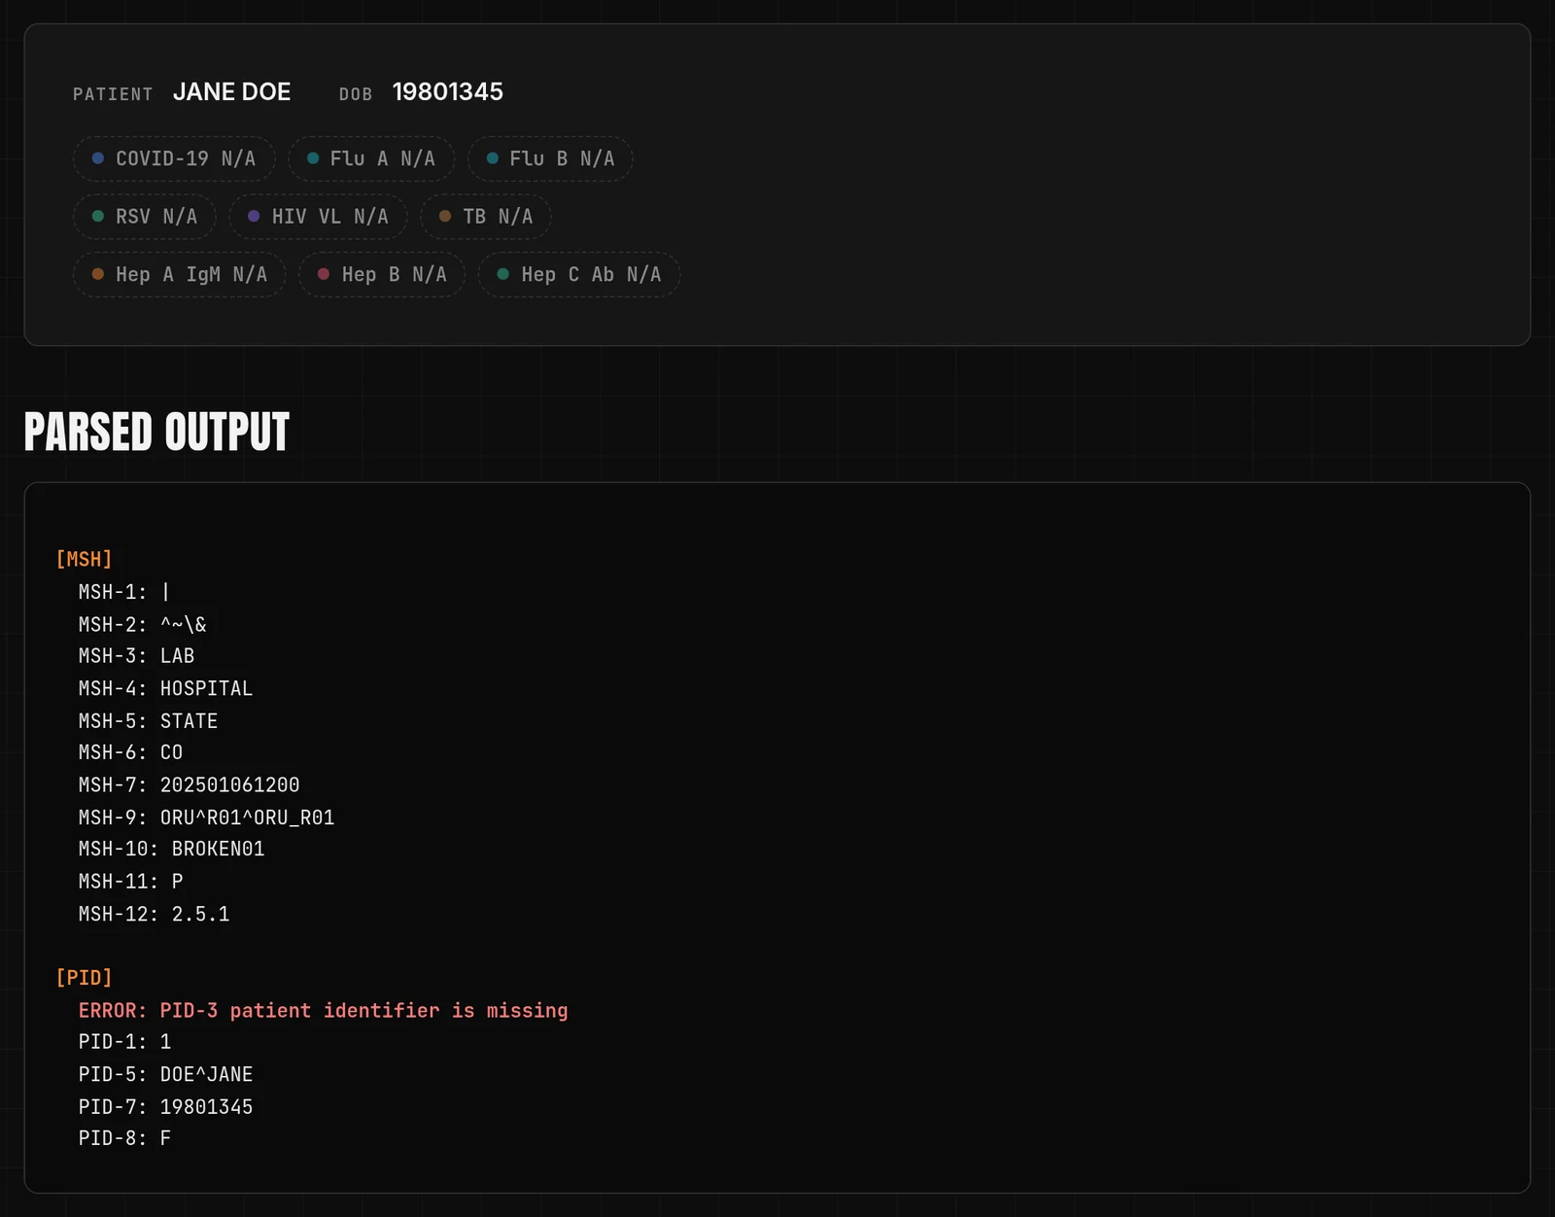The width and height of the screenshot is (1555, 1217).
Task: Click the DOB label
Action: point(356,94)
